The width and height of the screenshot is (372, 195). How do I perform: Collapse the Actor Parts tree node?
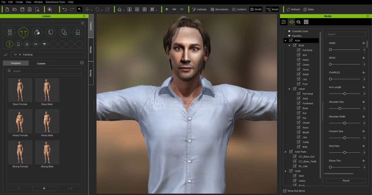285,152
